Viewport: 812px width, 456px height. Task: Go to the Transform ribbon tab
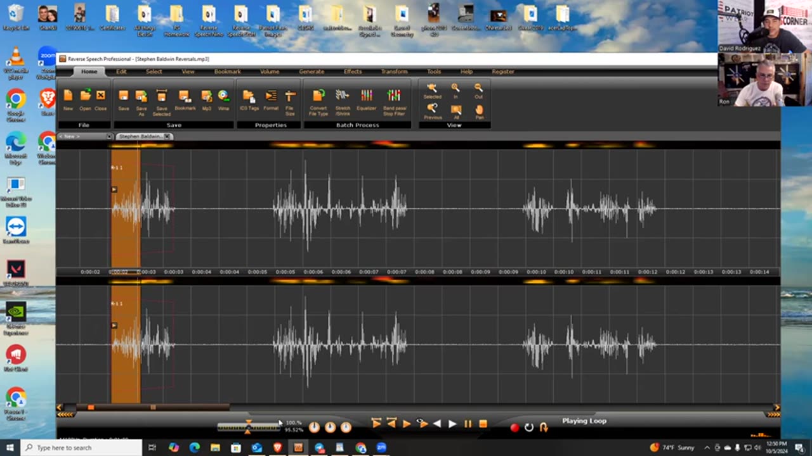pos(395,72)
